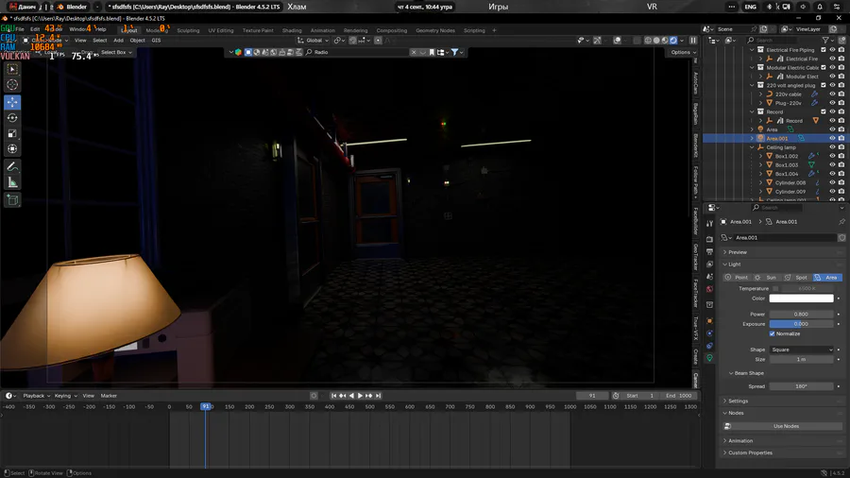Activate the Transform tool
Viewport: 850px width, 478px height.
12,149
